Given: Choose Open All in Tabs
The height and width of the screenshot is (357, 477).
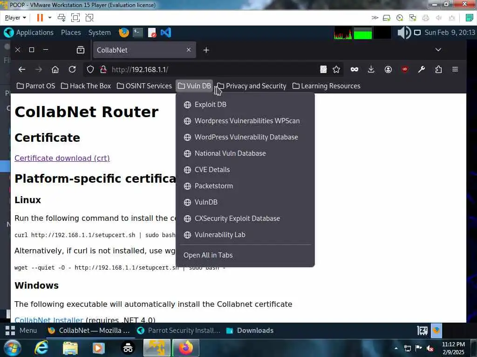Looking at the screenshot, I should coord(245,255).
